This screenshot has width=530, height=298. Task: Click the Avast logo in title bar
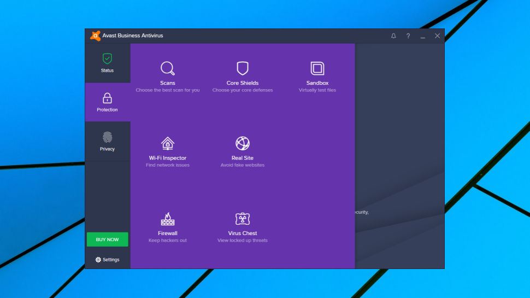[x=95, y=36]
